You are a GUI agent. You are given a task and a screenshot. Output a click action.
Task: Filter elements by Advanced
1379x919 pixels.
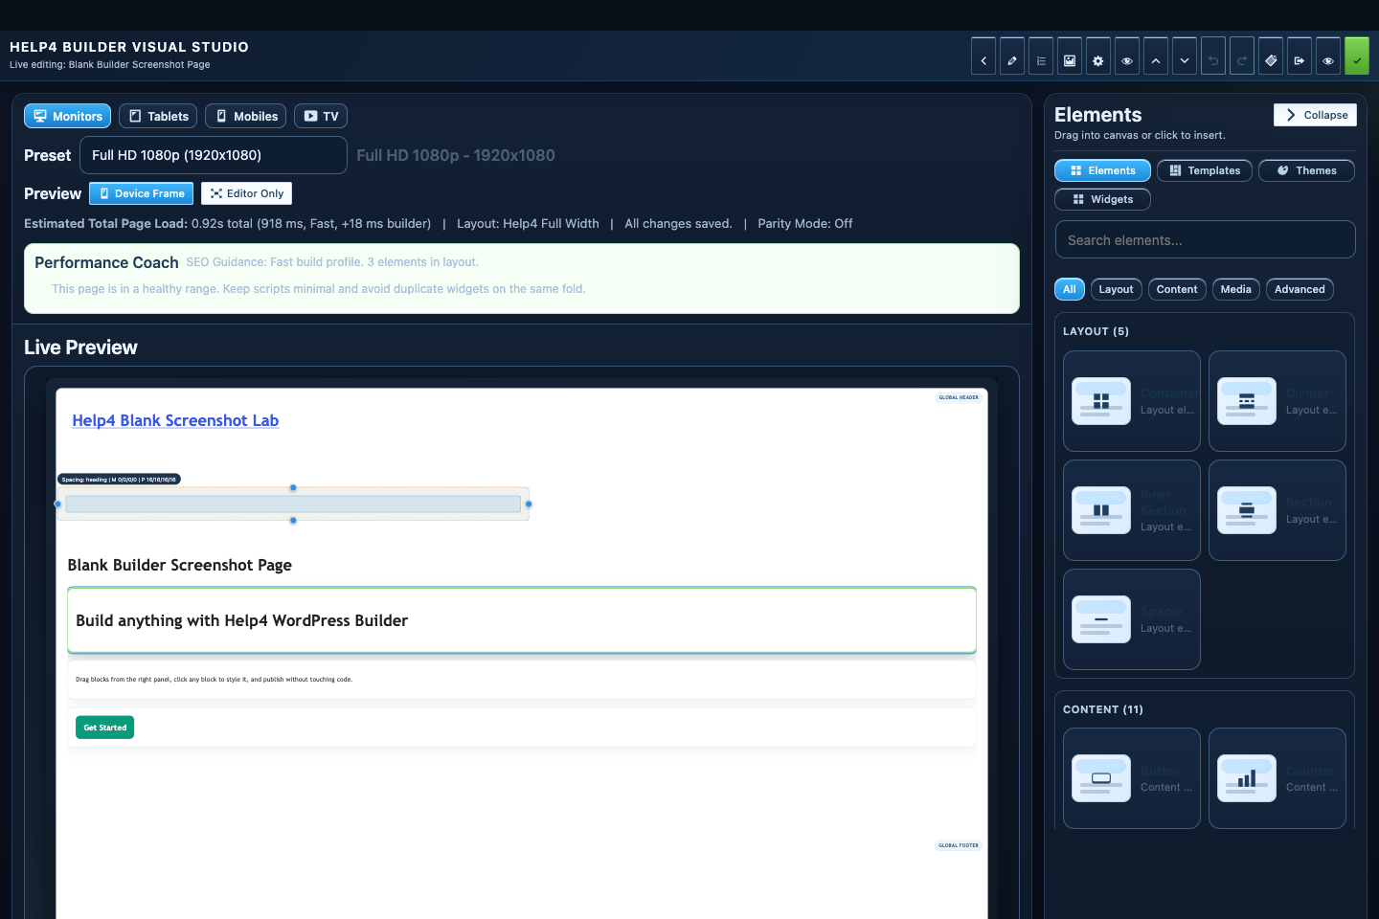click(x=1300, y=289)
